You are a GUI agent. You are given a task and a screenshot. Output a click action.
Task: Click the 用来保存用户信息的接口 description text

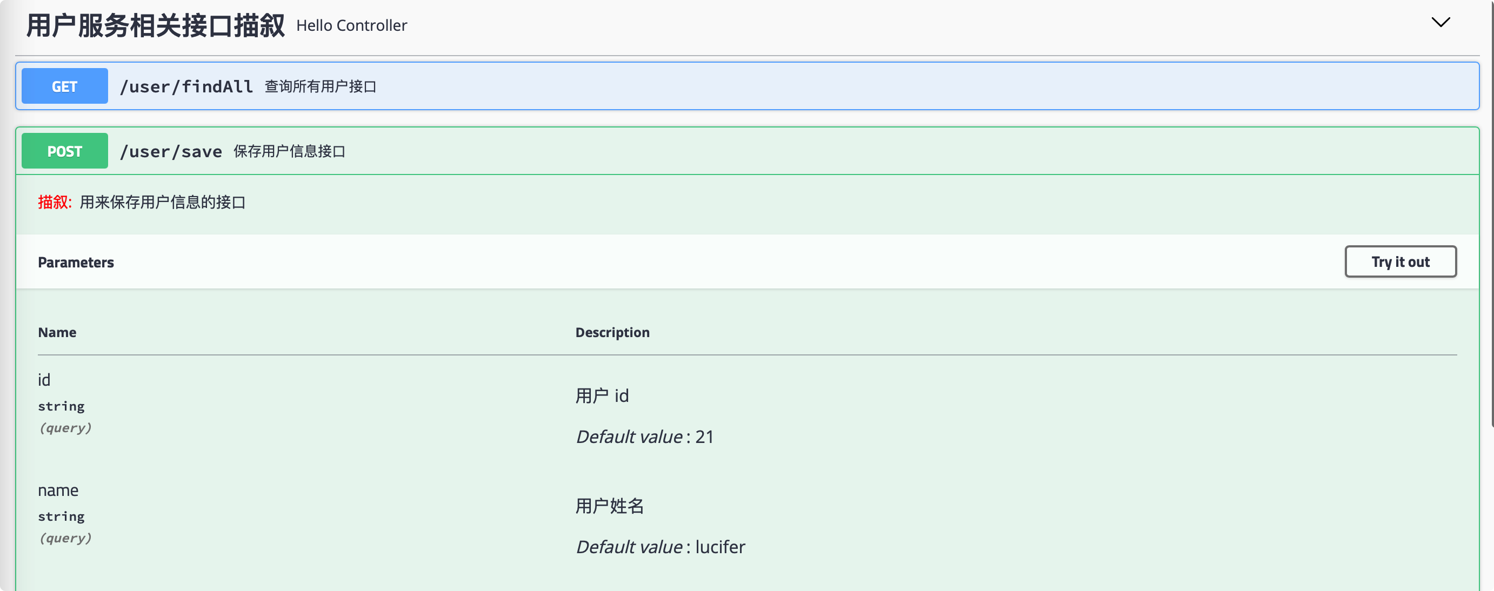coord(163,202)
